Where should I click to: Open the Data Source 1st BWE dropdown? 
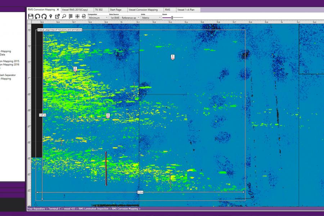click(x=125, y=18)
